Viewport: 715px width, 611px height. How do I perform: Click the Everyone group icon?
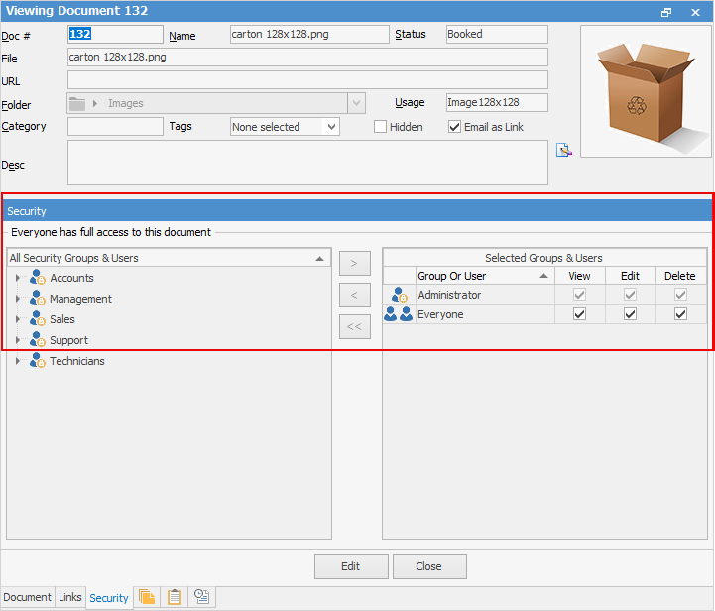pos(398,315)
